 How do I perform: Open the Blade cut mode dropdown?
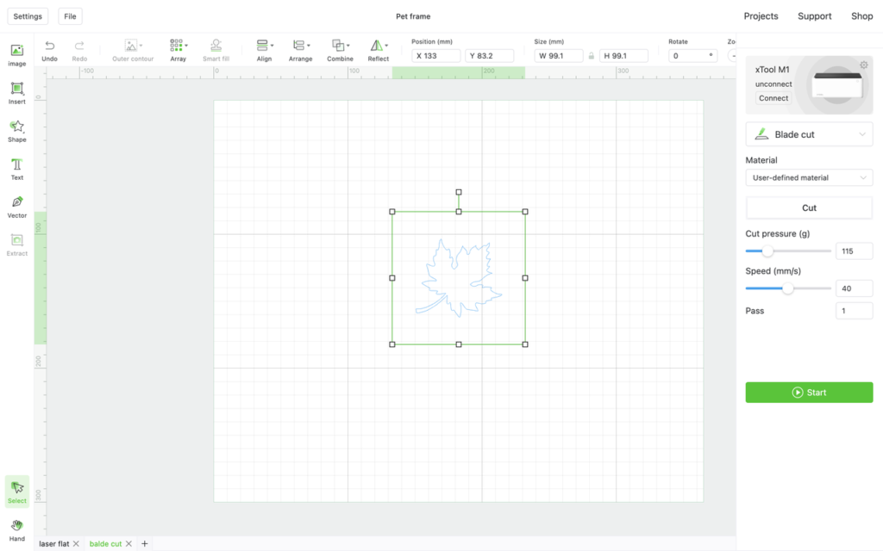coord(809,134)
